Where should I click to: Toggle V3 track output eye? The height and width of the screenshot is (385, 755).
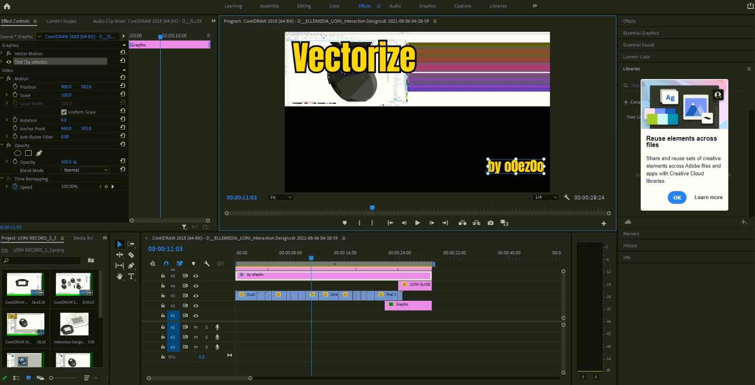point(196,296)
